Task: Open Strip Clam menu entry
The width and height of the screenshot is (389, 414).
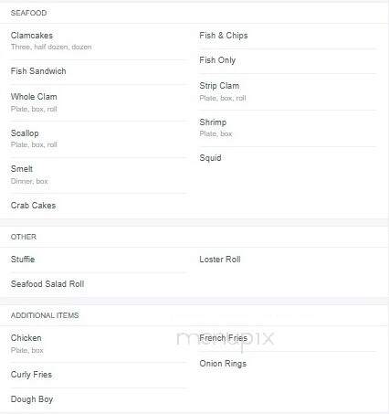Action: point(219,86)
